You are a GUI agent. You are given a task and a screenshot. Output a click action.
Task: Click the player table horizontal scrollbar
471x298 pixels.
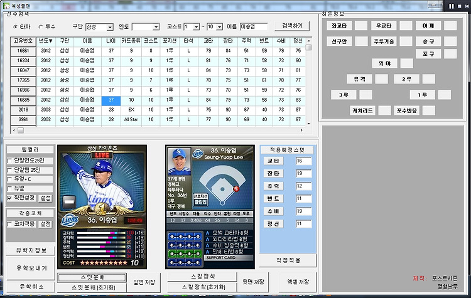(x=158, y=130)
